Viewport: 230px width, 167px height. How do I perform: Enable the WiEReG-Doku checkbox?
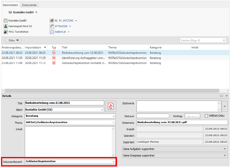(x=206, y=116)
